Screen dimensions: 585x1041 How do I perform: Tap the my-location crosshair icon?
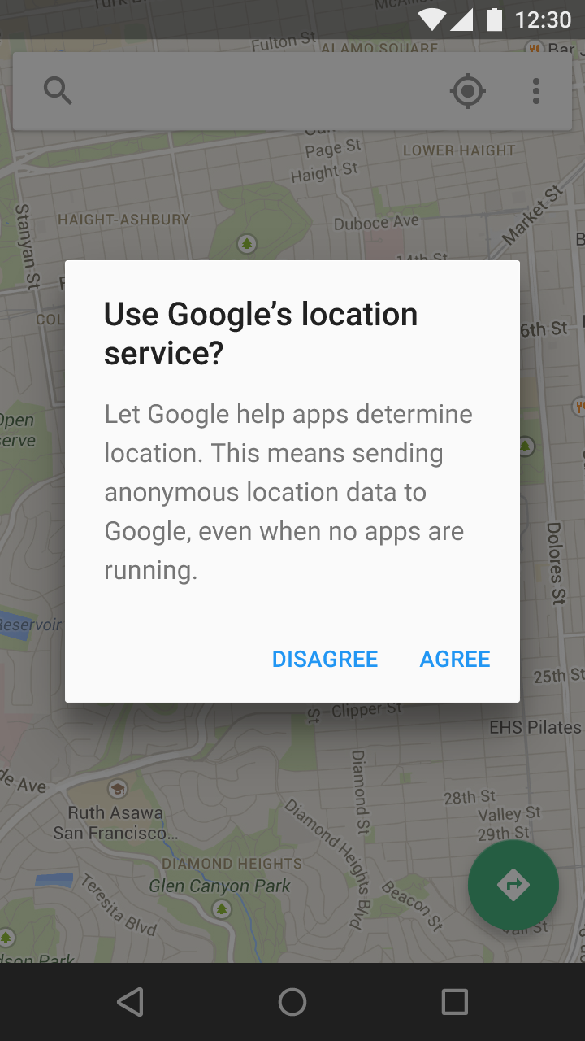pos(468,91)
